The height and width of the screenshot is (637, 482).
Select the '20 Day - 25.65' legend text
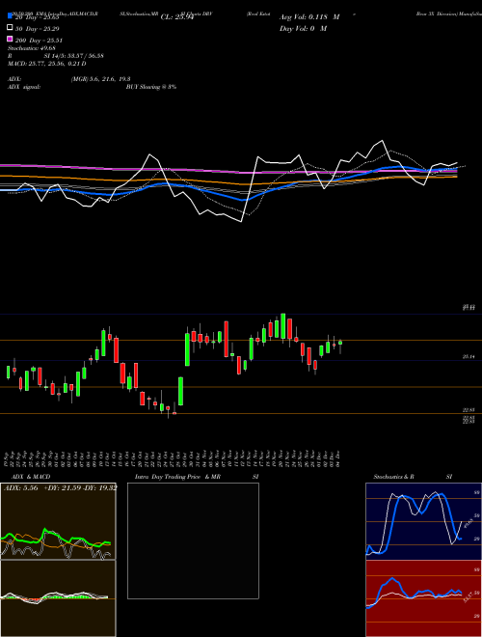(37, 17)
